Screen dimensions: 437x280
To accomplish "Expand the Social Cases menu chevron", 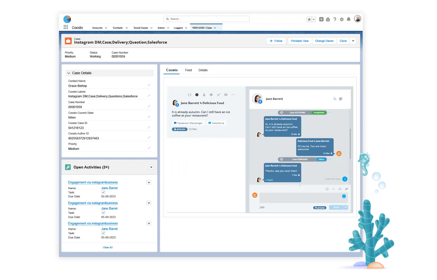I will click(151, 28).
